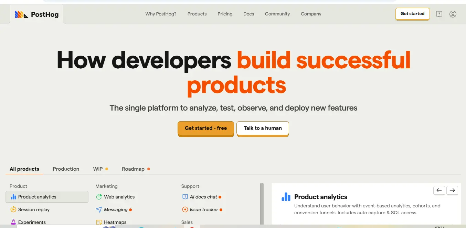Click the PostHog hedgehog logo
Viewport: 466px width, 228px height.
click(21, 14)
